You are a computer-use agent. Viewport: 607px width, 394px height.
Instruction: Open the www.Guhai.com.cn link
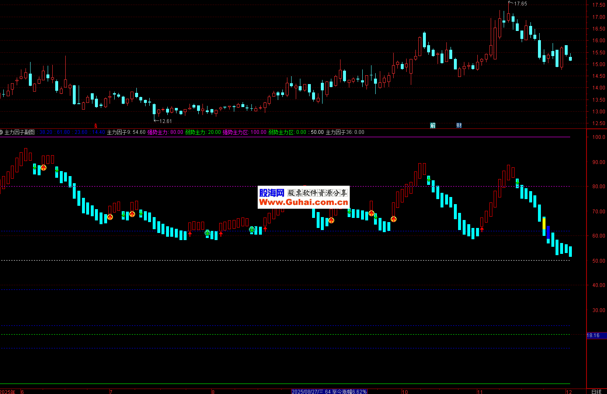tap(303, 202)
